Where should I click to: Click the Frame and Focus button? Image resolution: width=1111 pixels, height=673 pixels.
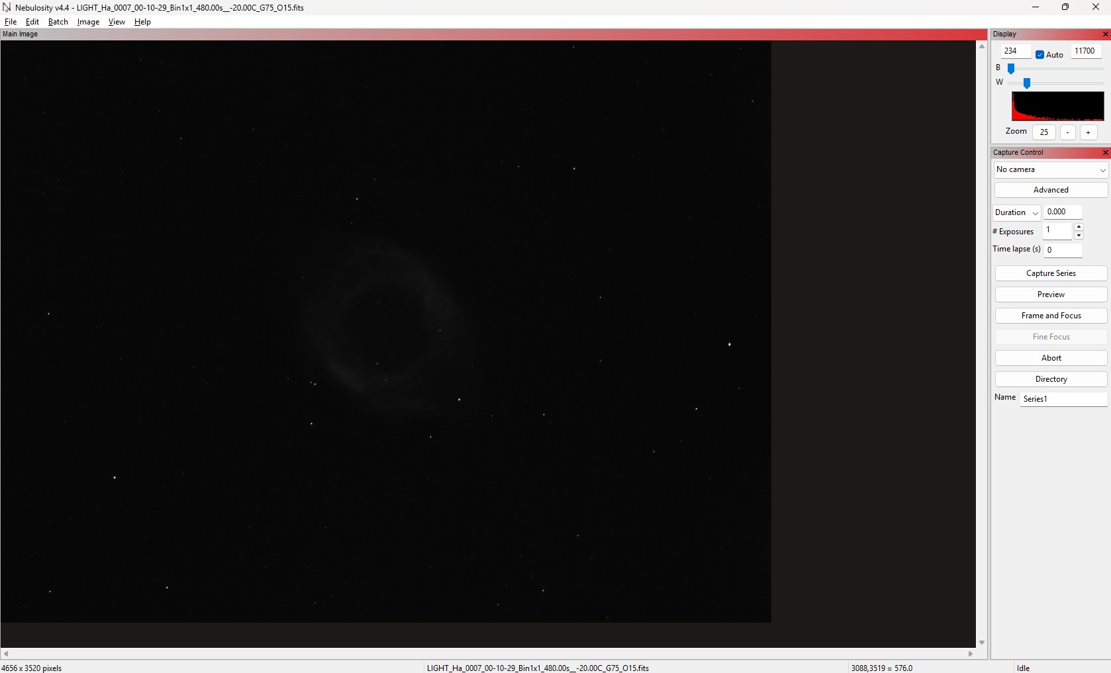[1050, 316]
